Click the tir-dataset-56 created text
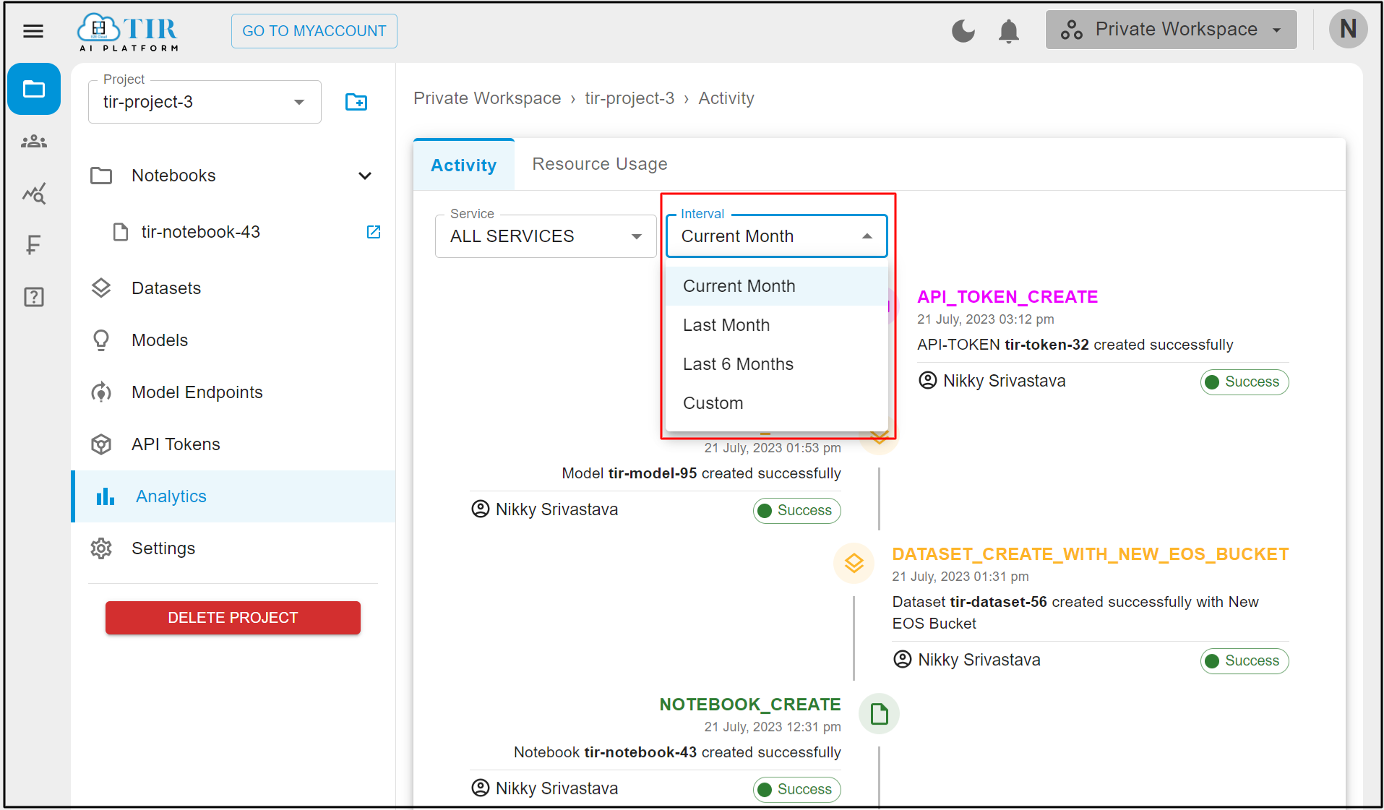This screenshot has height=810, width=1384. coord(1075,613)
